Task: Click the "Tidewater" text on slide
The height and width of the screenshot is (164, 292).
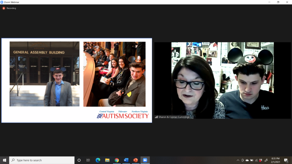Action: pyautogui.click(x=123, y=112)
